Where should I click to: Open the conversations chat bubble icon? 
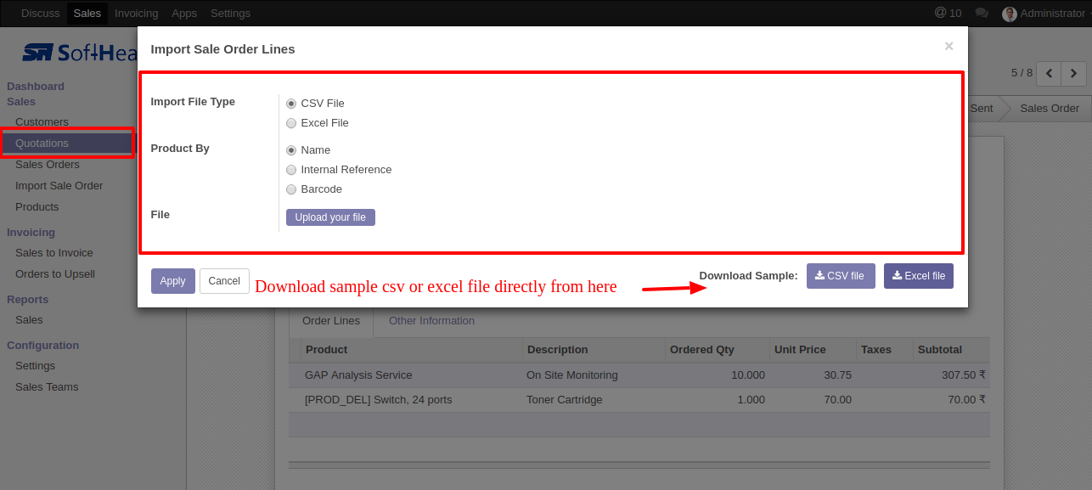(x=982, y=13)
